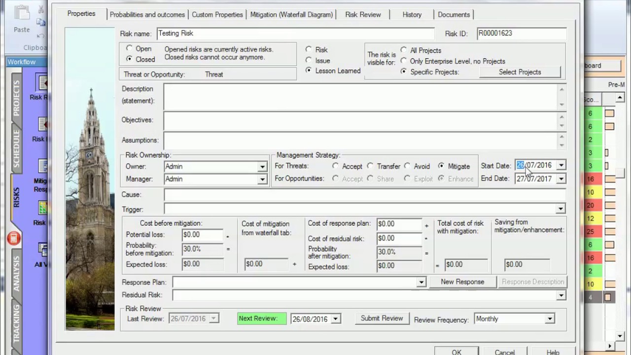Expand the Residual Risk dropdown

(561, 295)
